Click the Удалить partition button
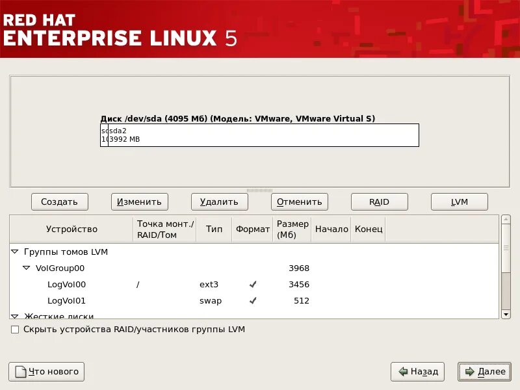 coord(220,201)
